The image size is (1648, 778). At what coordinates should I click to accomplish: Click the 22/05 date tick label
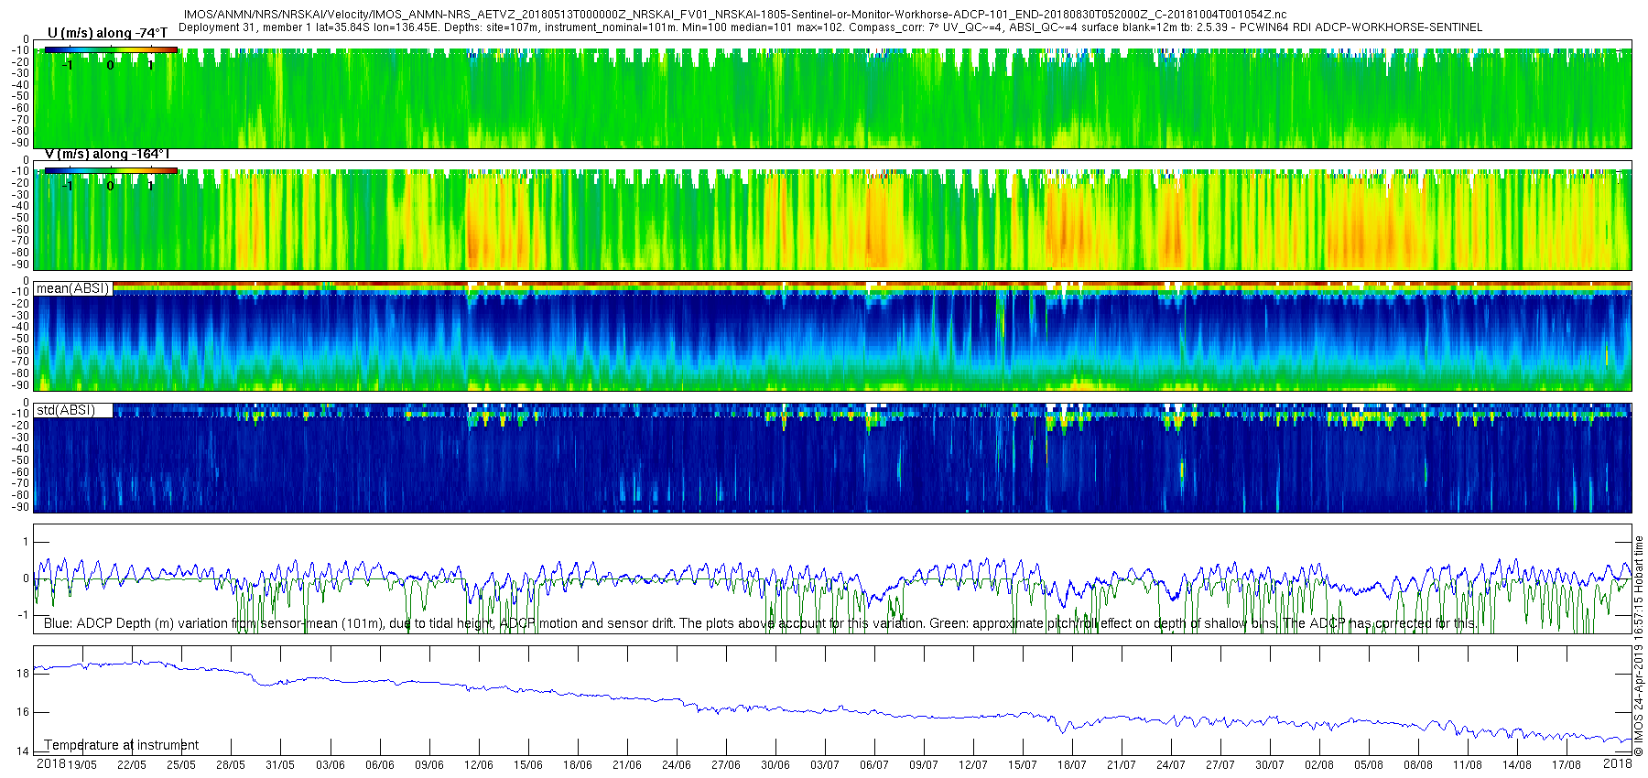tap(132, 764)
